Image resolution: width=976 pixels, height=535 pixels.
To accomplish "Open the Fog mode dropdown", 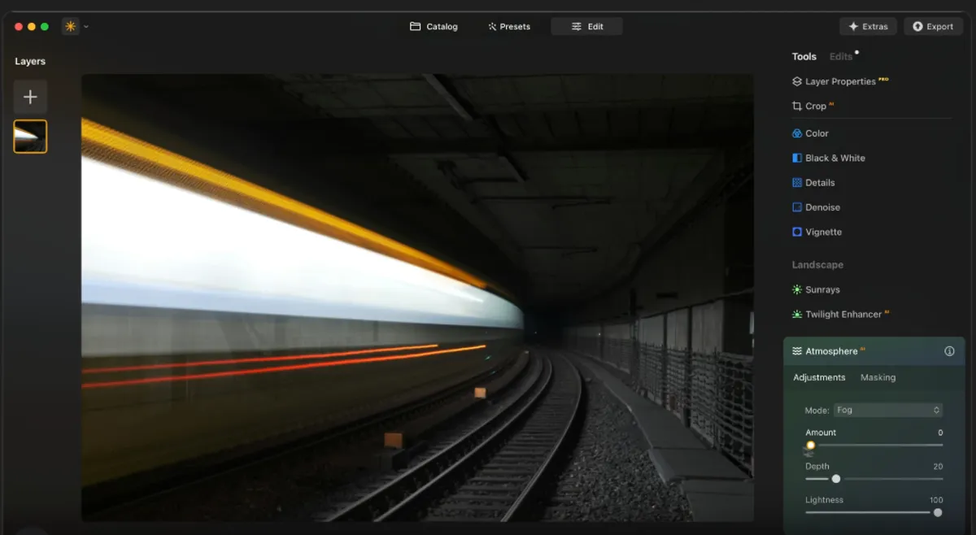I will pyautogui.click(x=887, y=411).
